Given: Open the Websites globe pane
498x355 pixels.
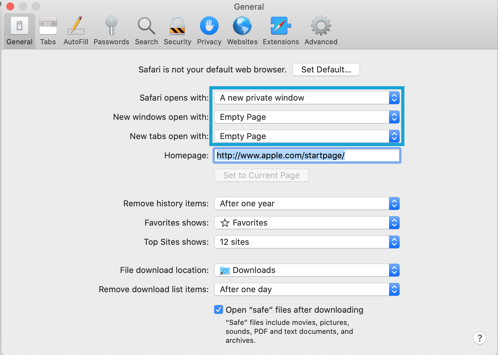Looking at the screenshot, I should coord(242,31).
